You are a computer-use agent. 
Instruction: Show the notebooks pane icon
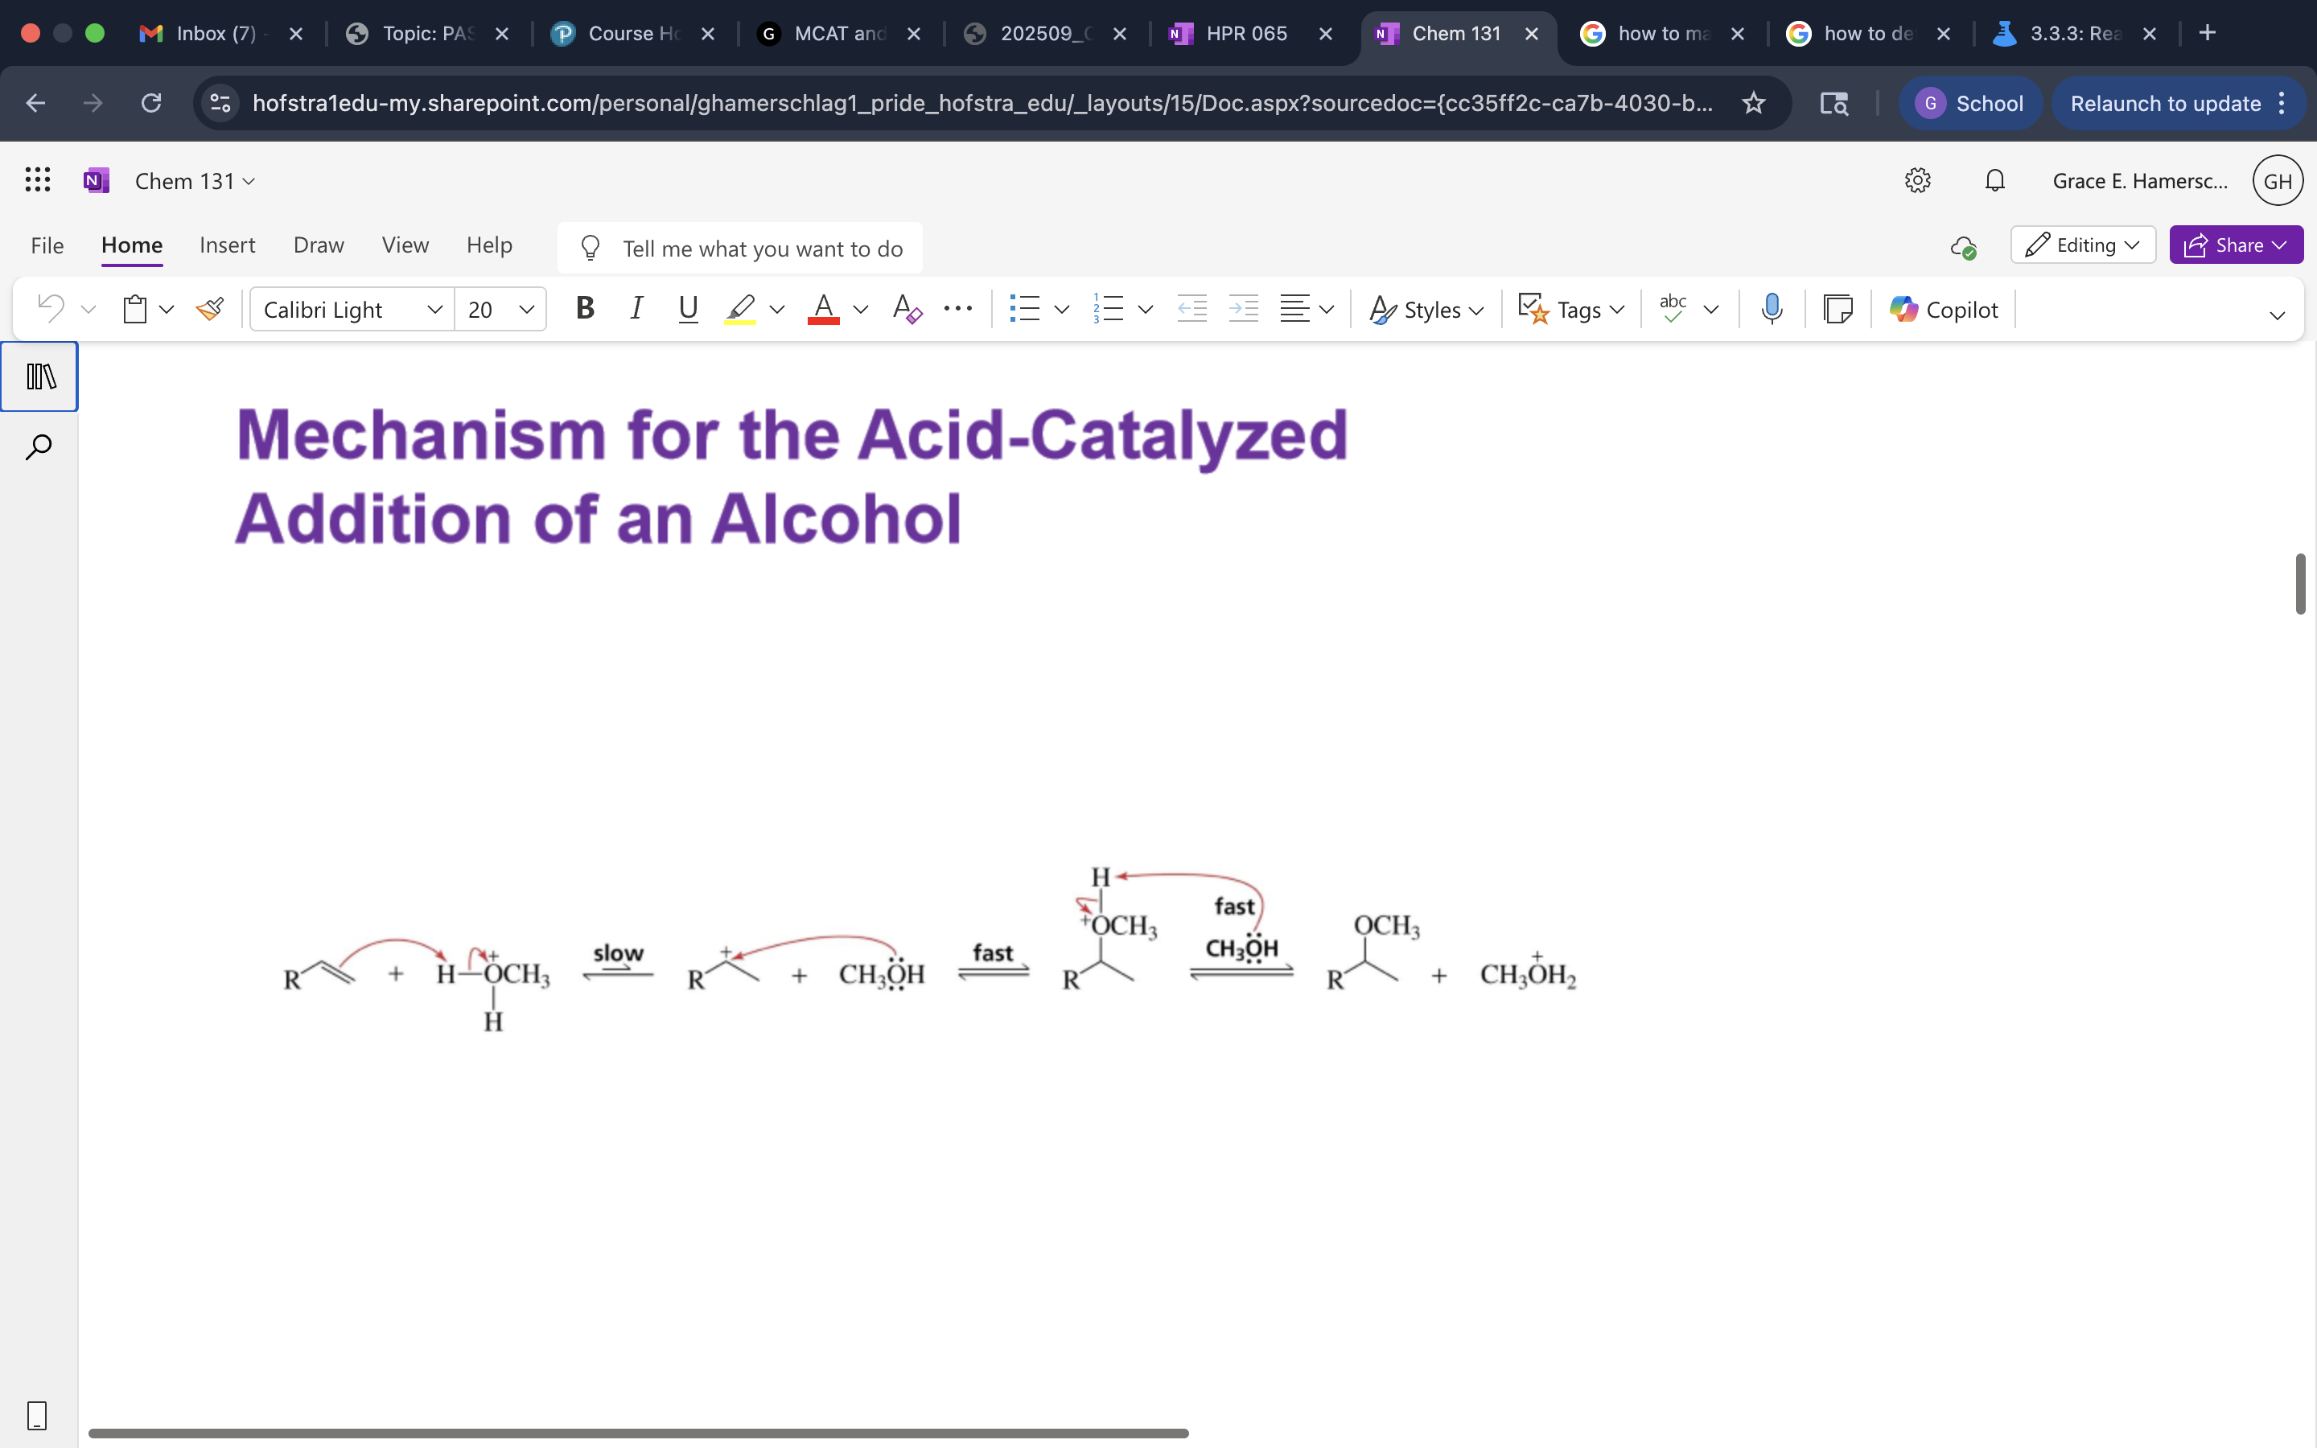point(39,376)
